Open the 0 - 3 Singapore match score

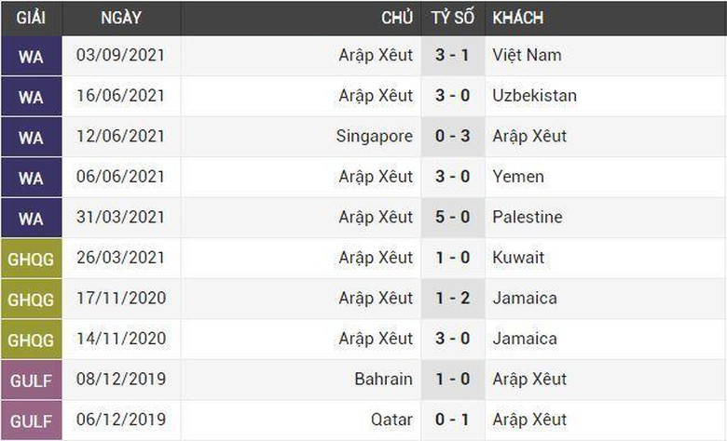point(453,136)
